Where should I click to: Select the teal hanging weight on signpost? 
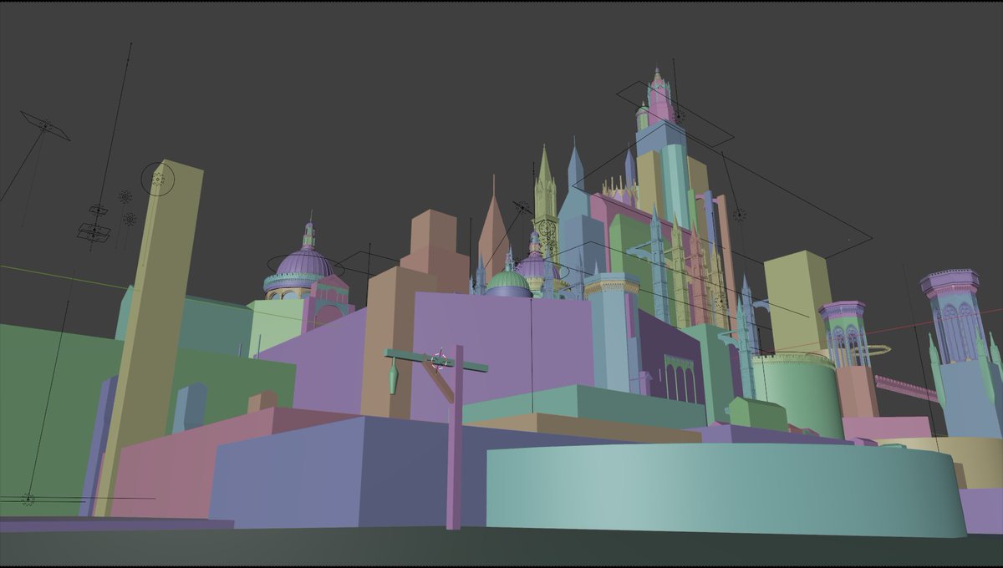393,376
